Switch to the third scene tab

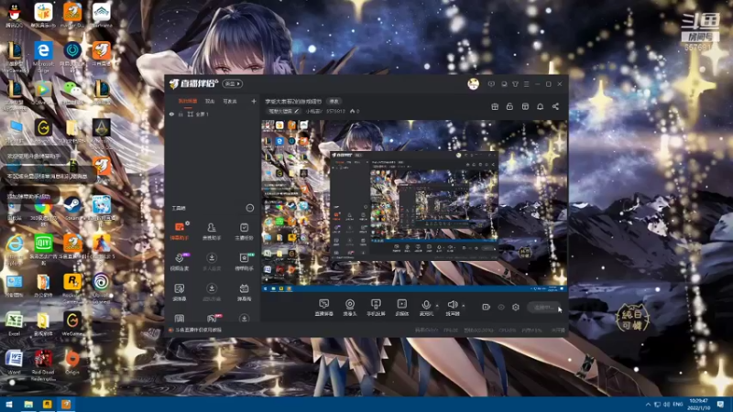[x=230, y=102]
